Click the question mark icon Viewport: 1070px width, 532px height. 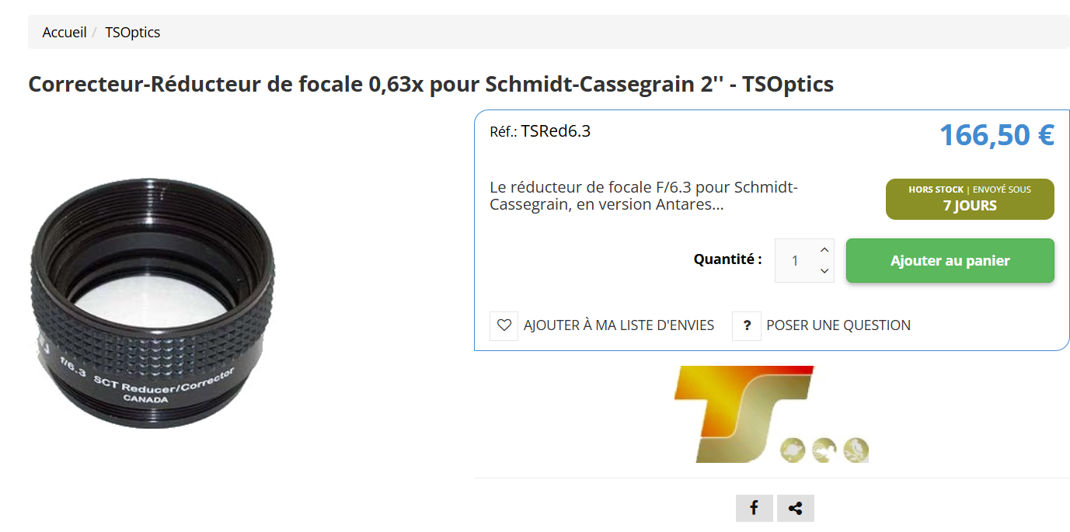pyautogui.click(x=746, y=325)
